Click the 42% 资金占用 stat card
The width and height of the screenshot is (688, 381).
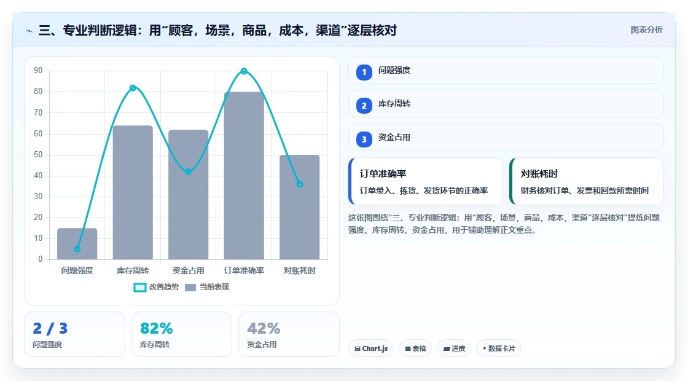289,334
